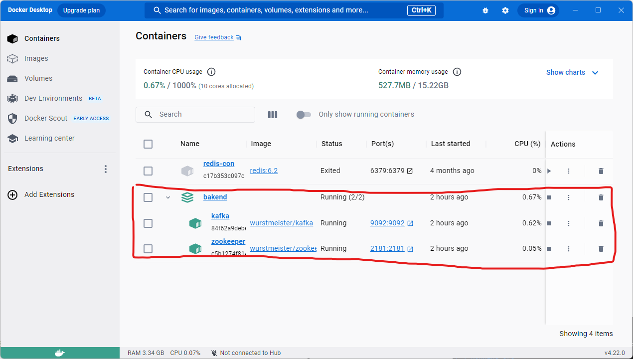
Task: Click the search magnifier icon in top bar
Action: tap(157, 10)
